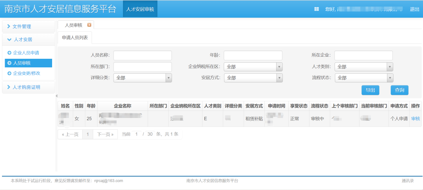Open the 安居方式 dropdown
The height and width of the screenshot is (190, 423).
pos(253,78)
